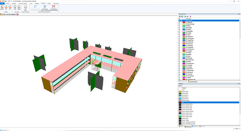241x131 pixels.
Task: Click the undo arrow in title bar
Action: 5,1
